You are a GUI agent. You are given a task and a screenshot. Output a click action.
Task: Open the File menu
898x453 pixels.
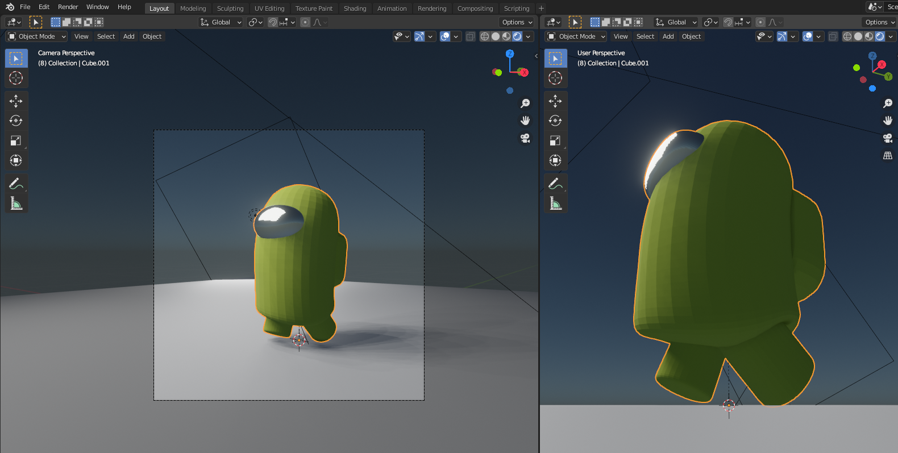25,7
